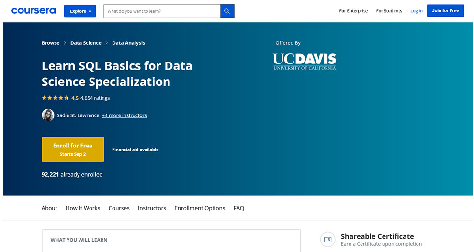The width and height of the screenshot is (474, 252).
Task: Click the Sadie St. Lawrence instructor name
Action: (x=78, y=115)
